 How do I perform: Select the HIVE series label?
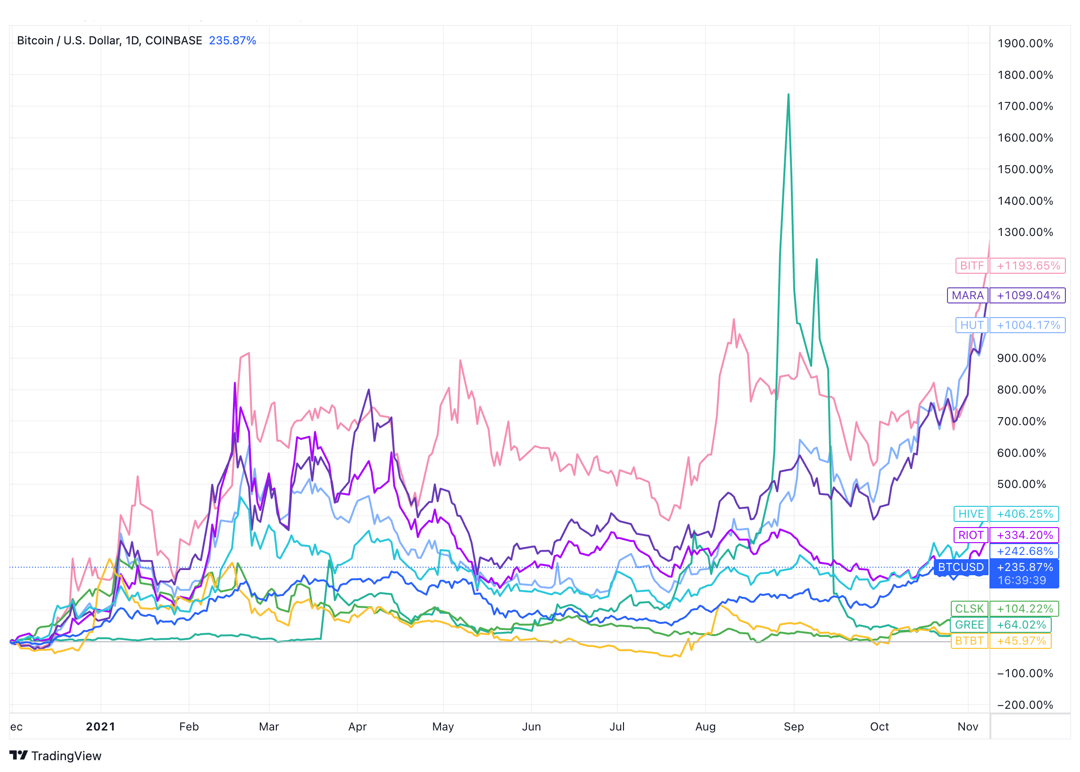(970, 514)
